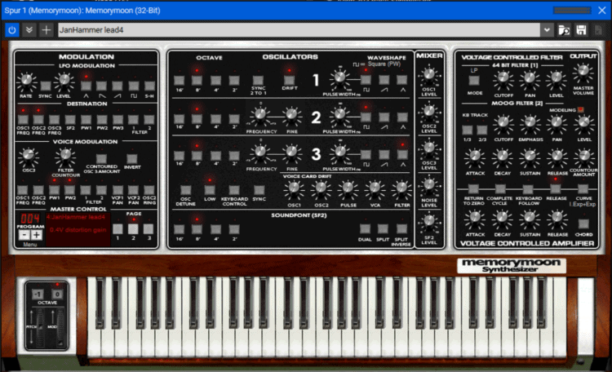Set oscillator 1 octave to 4'
Screen dimensions: 612x372
(215, 81)
